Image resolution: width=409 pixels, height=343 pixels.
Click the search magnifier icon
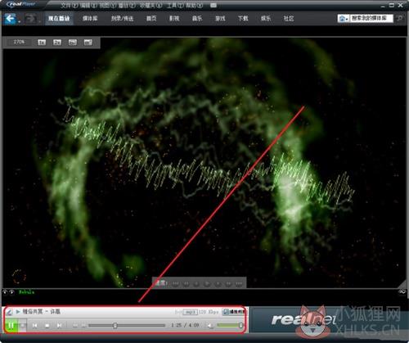point(400,19)
